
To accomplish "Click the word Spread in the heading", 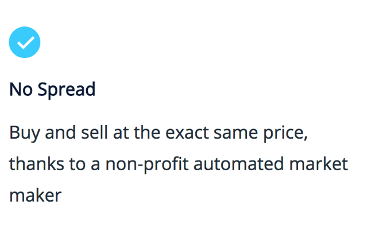I will 67,90.
